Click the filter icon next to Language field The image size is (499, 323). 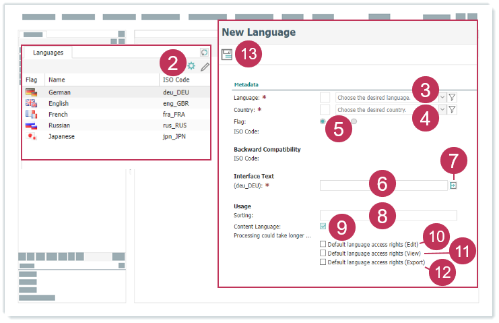pyautogui.click(x=453, y=98)
